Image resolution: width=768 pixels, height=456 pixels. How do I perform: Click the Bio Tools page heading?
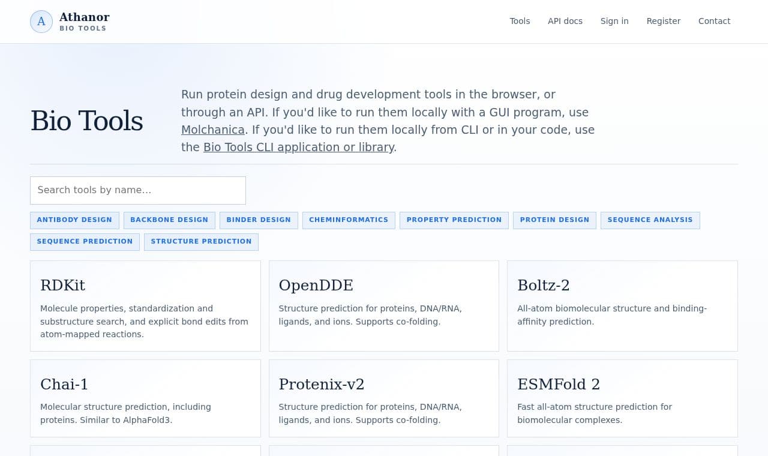tap(86, 121)
